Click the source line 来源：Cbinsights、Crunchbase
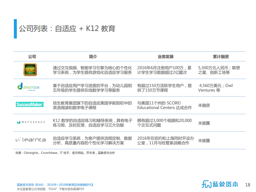256x192 pixels. click(65, 153)
